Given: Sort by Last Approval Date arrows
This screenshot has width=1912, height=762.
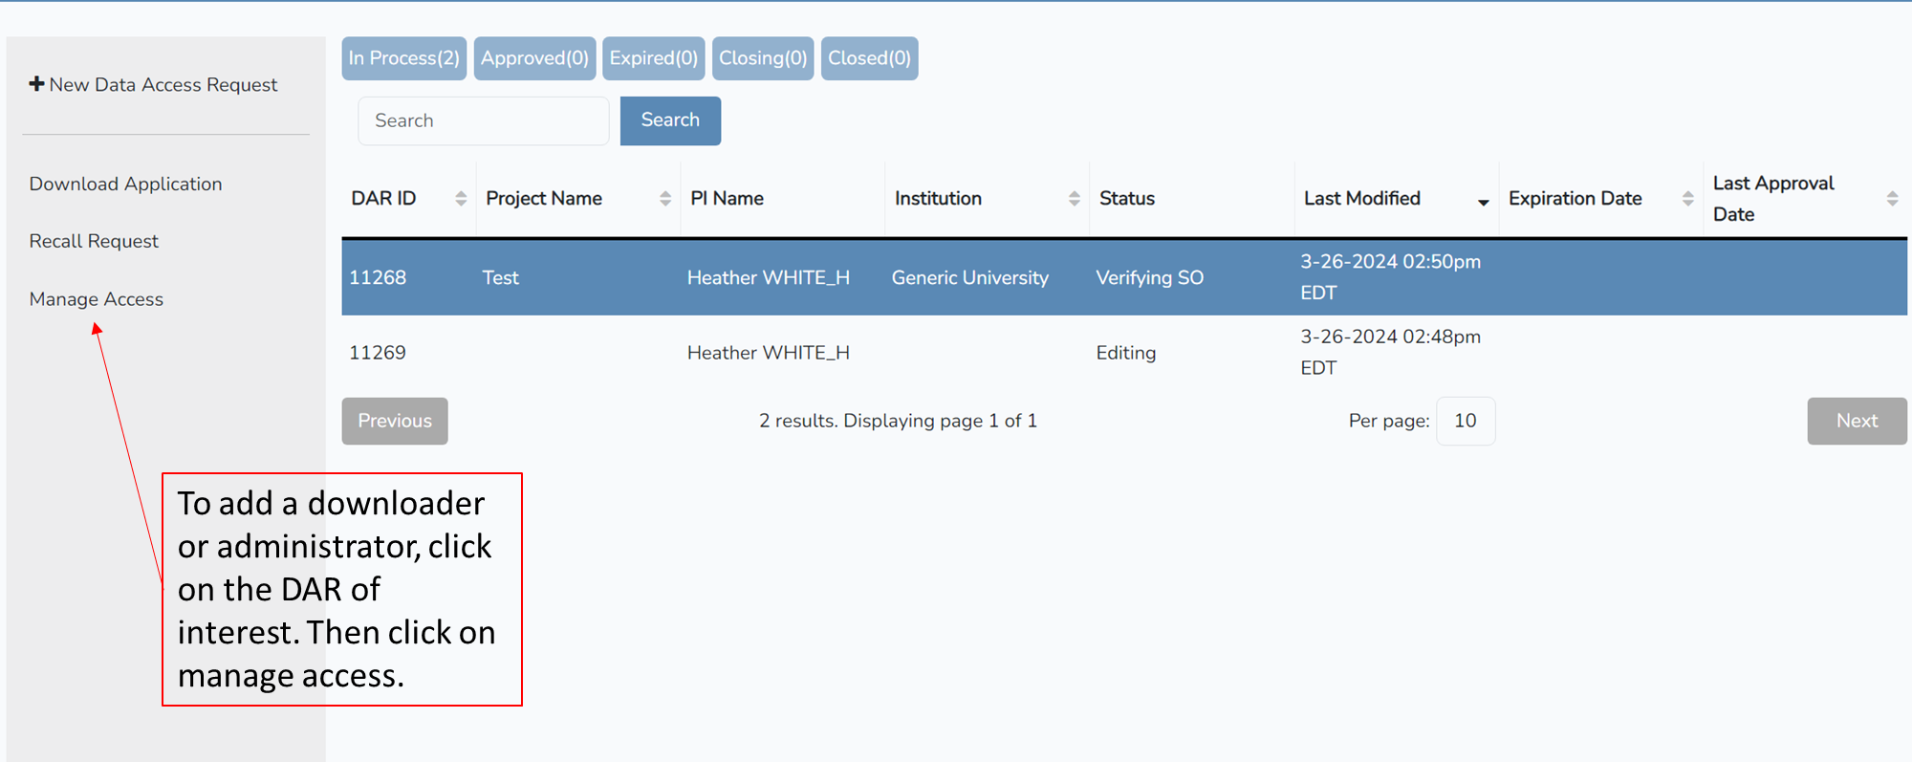Looking at the screenshot, I should (1891, 199).
